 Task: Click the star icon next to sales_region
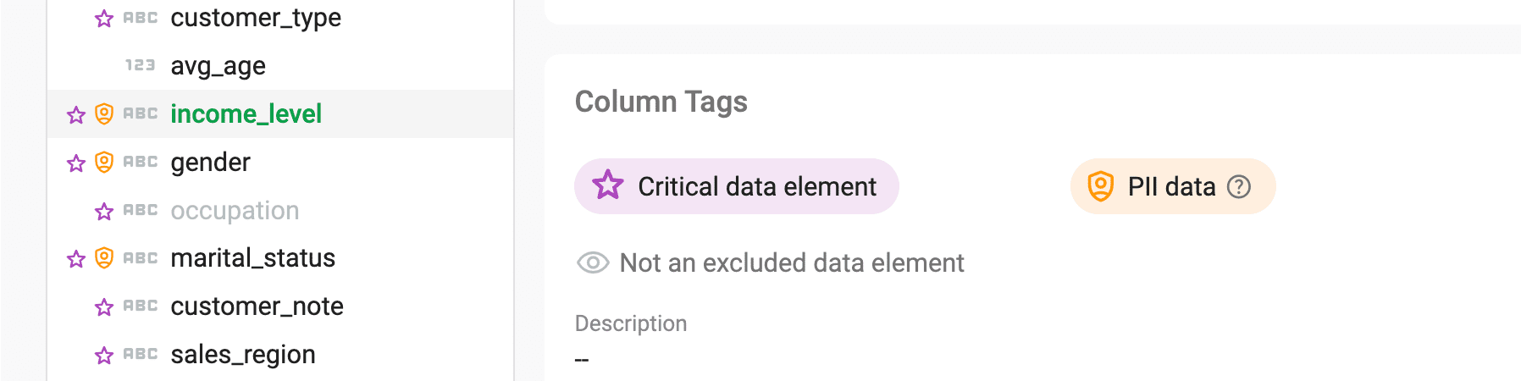[x=104, y=356]
